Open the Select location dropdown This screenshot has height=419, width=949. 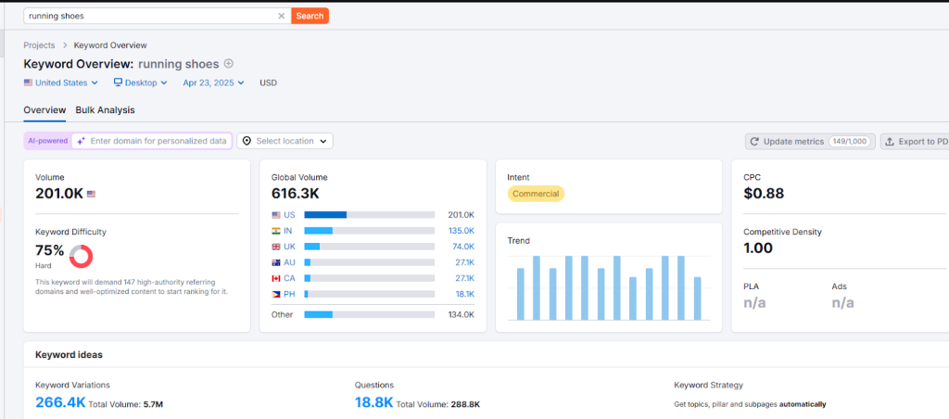pos(285,141)
